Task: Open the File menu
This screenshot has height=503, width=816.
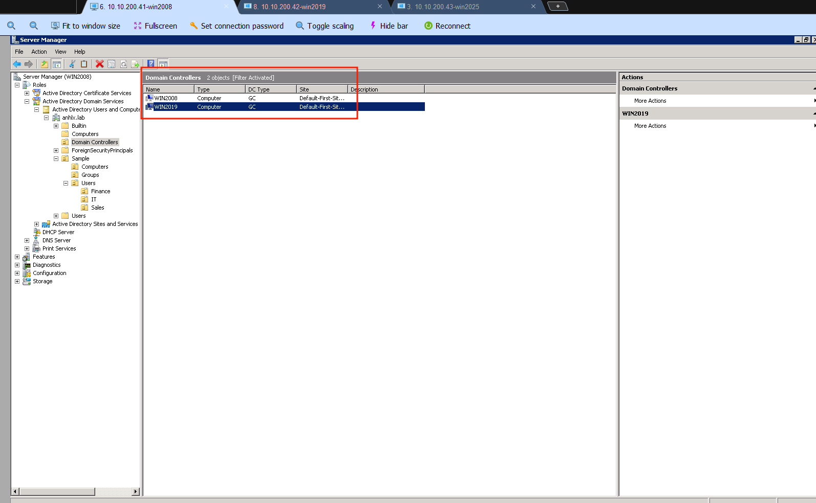Action: [19, 52]
